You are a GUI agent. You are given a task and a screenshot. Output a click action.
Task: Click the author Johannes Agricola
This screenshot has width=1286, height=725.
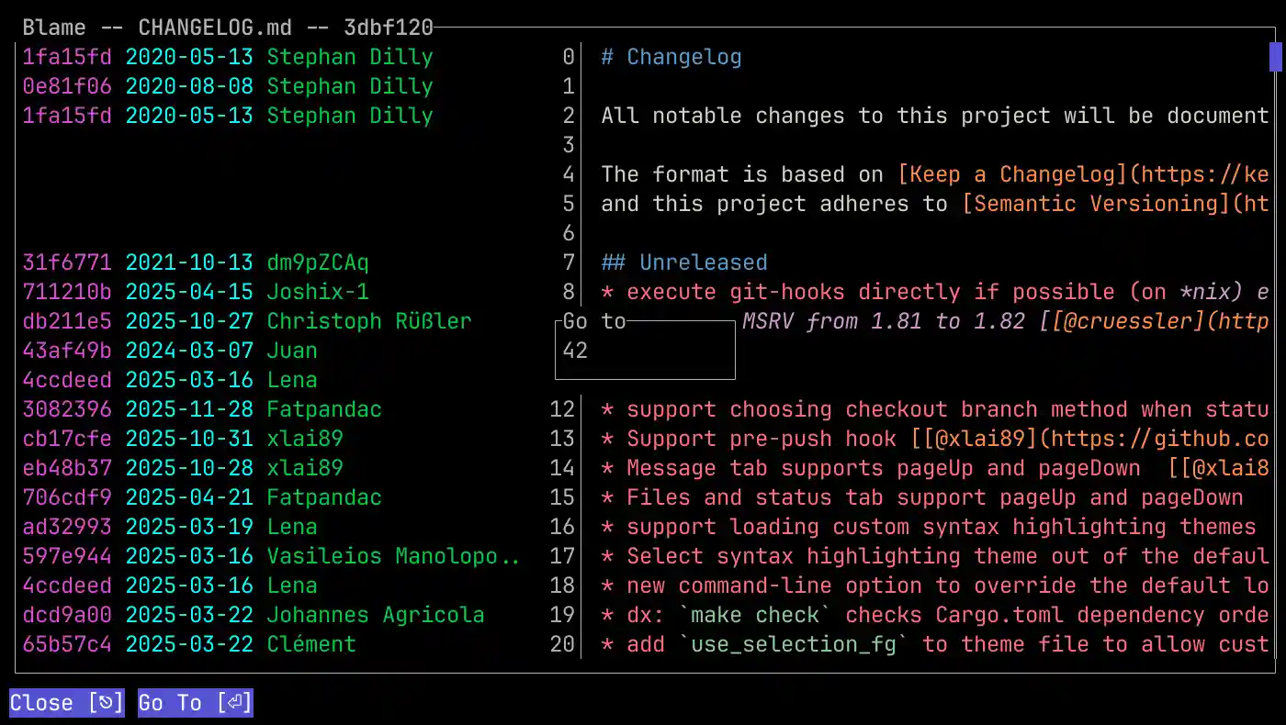point(375,615)
